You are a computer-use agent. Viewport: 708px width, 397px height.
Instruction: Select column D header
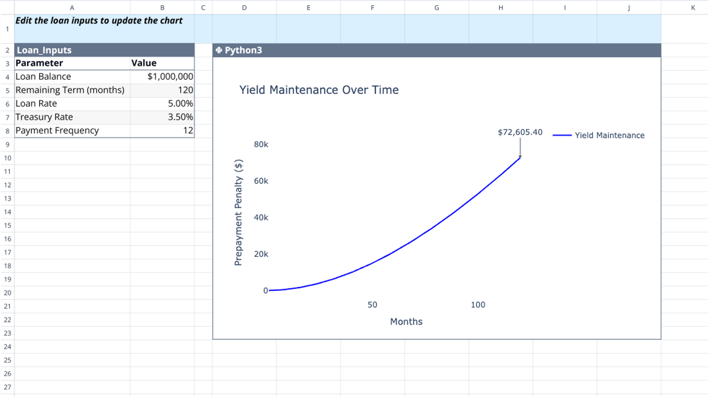[244, 7]
